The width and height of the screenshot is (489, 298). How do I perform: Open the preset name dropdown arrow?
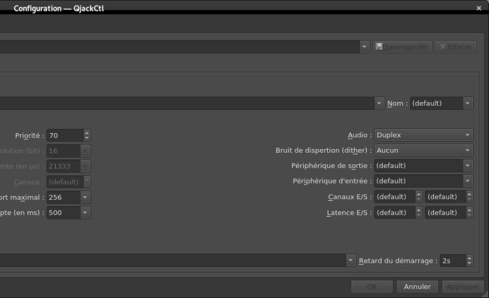(x=364, y=47)
